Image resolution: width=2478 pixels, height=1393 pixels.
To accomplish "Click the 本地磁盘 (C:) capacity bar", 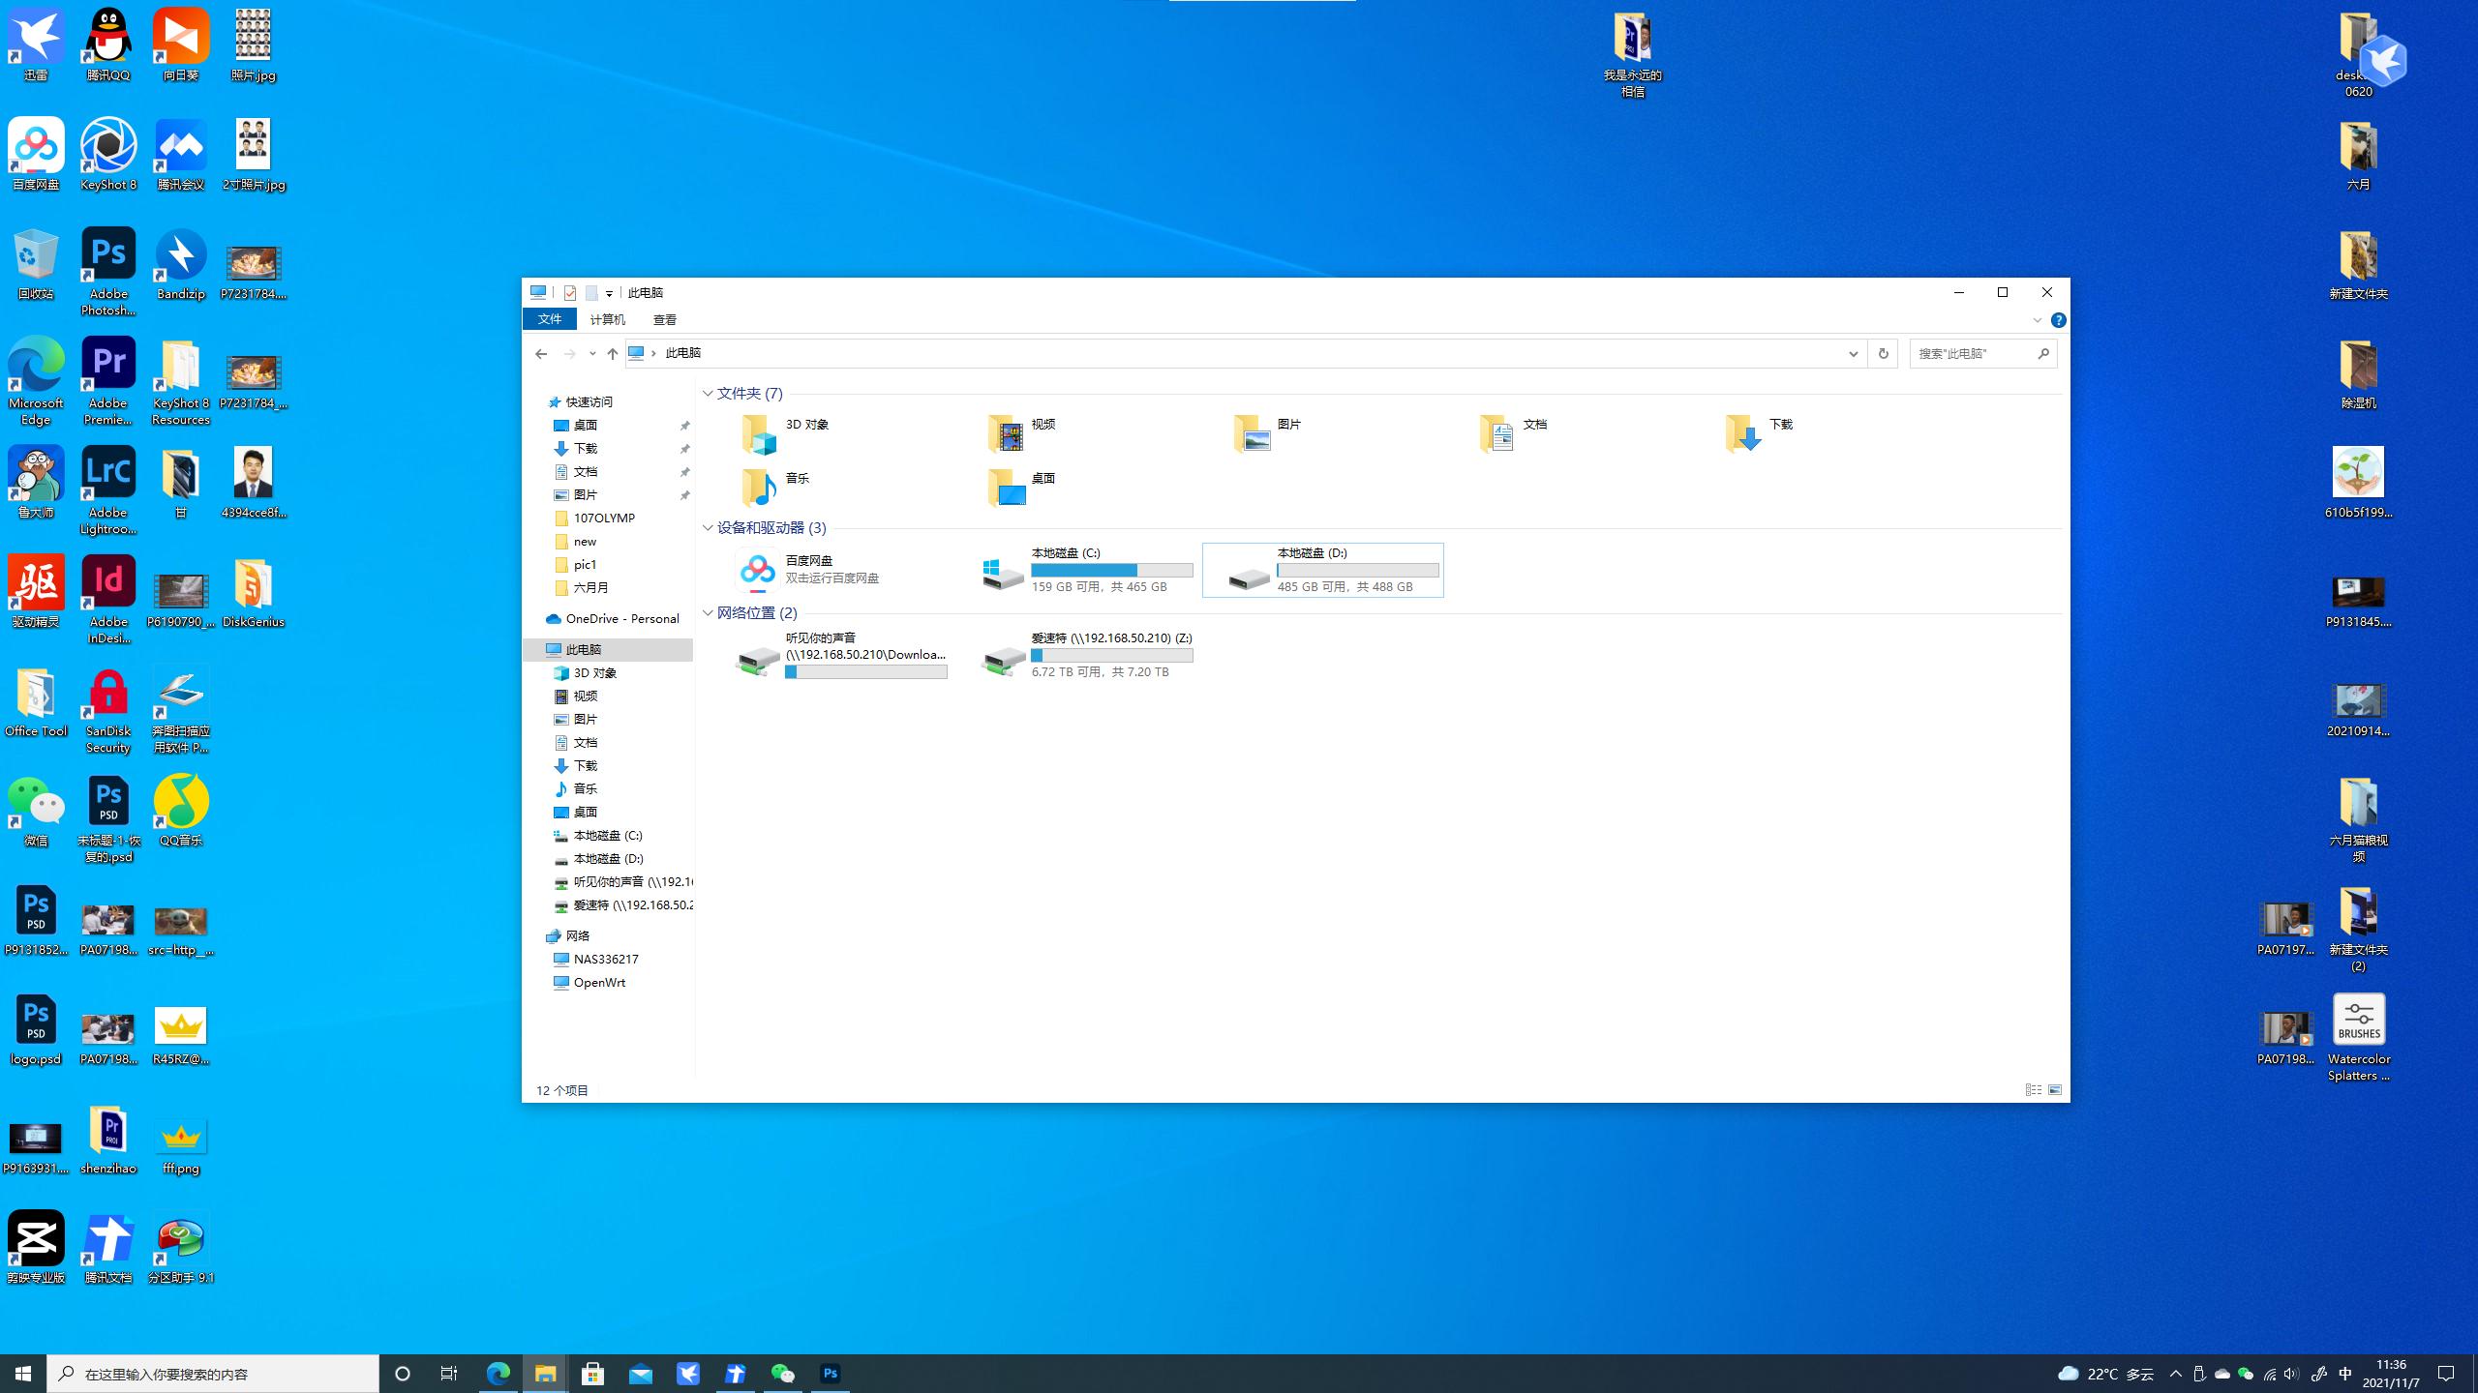I will [1111, 571].
